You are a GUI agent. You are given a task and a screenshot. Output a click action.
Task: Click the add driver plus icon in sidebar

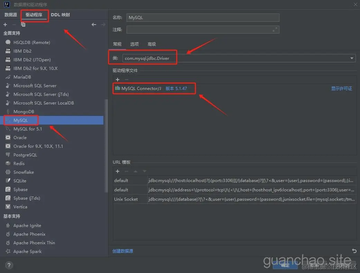pos(5,24)
